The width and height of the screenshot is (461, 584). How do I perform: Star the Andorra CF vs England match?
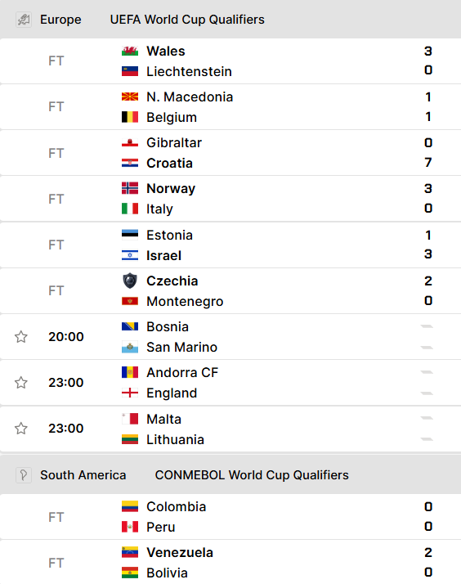pyautogui.click(x=20, y=383)
